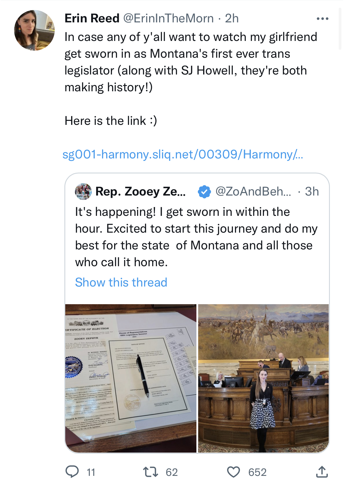This screenshot has height=490, width=344.
Task: View the 652 likes count
Action: pos(257,472)
